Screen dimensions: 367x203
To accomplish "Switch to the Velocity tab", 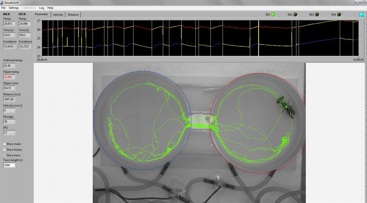I will click(x=58, y=15).
